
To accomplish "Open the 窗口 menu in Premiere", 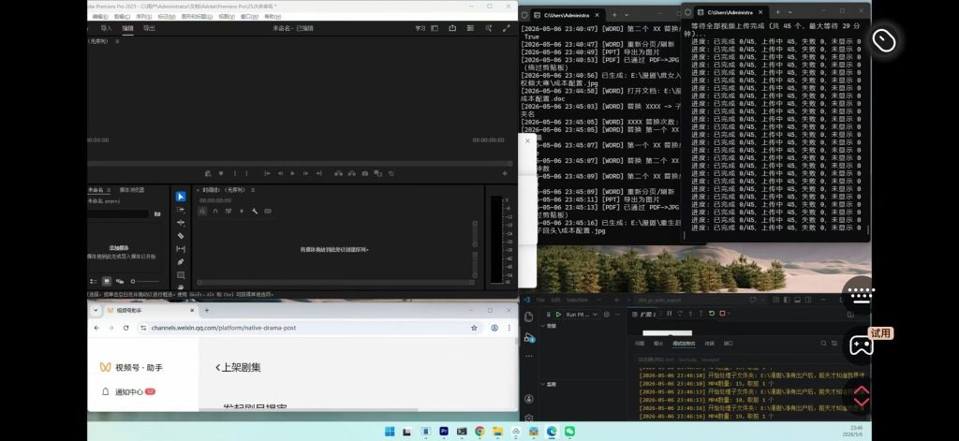I will point(249,17).
